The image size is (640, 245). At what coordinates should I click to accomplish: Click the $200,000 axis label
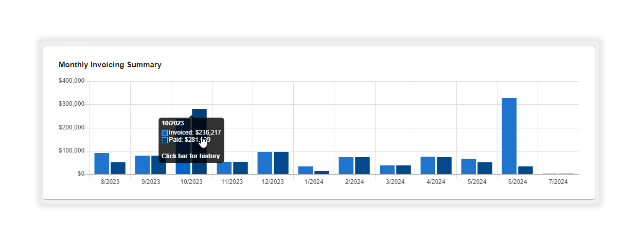[x=72, y=127]
